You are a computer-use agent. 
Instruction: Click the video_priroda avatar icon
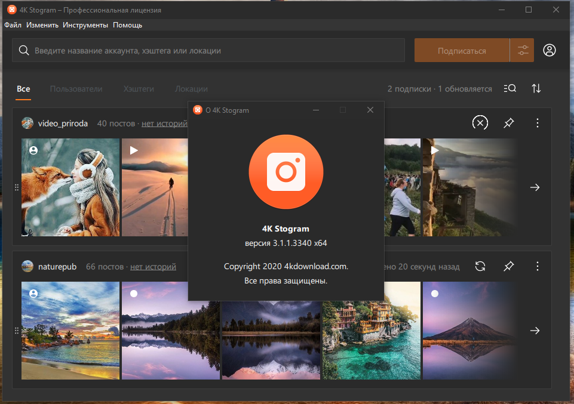(x=27, y=123)
